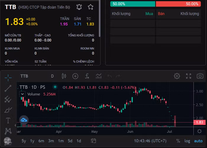Click the compare symbol plus icon
This screenshot has height=148, width=207.
(x=75, y=76)
